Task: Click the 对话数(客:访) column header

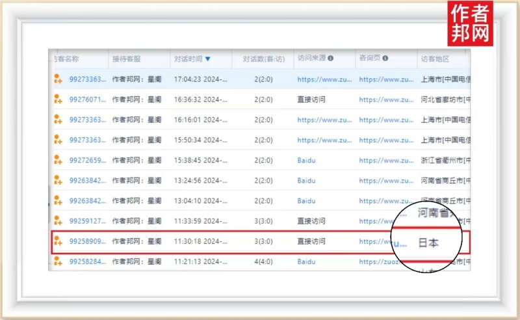Action: [263, 59]
